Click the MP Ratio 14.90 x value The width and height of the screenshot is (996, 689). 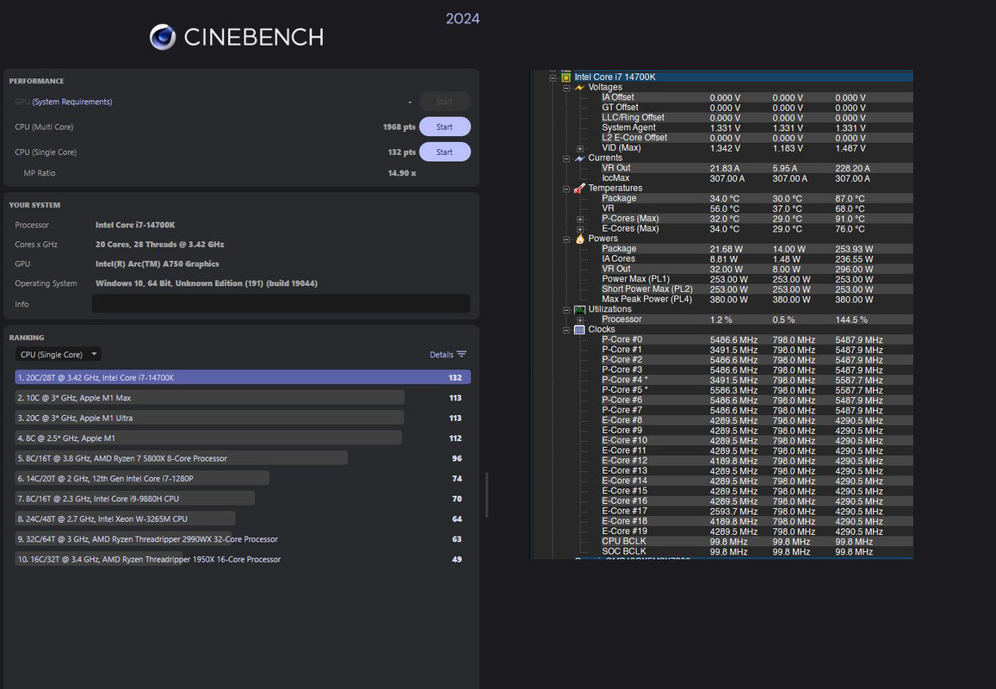coord(402,173)
